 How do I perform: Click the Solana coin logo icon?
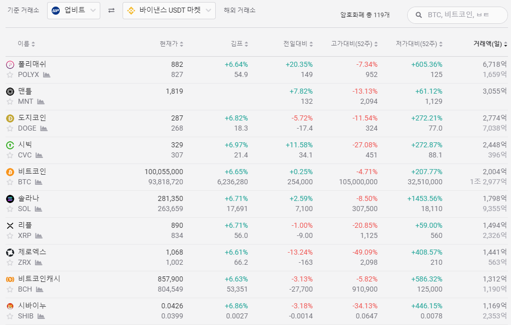pyautogui.click(x=10, y=199)
